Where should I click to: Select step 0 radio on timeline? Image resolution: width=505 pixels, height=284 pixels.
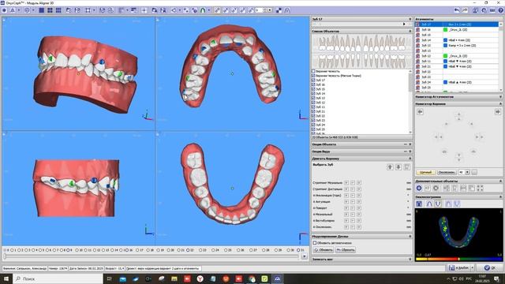point(5,250)
